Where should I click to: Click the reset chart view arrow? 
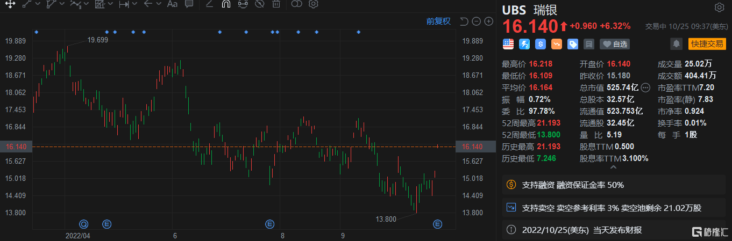pyautogui.click(x=464, y=21)
